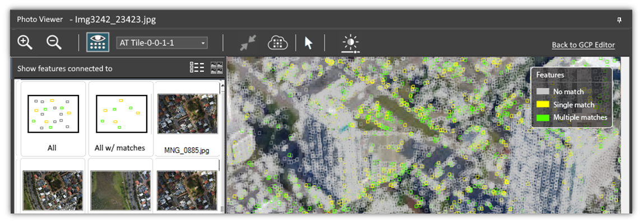Click the yellow Single match swatch
Image resolution: width=641 pixels, height=221 pixels.
pyautogui.click(x=543, y=104)
